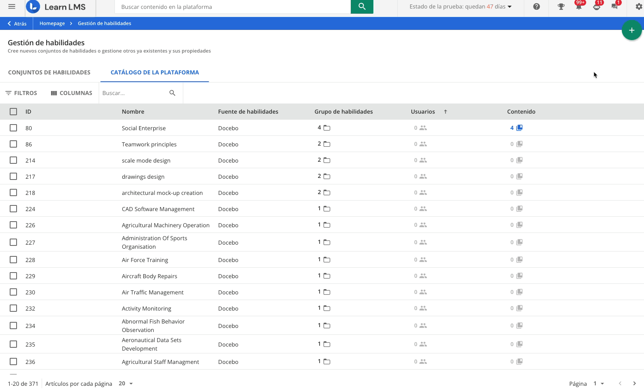Select checkbox for Air Traffic Management
644x389 pixels.
click(13, 292)
